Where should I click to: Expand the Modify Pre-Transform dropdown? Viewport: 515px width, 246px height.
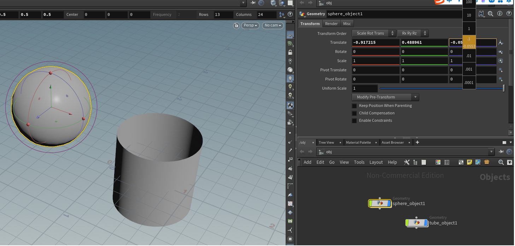pos(385,97)
